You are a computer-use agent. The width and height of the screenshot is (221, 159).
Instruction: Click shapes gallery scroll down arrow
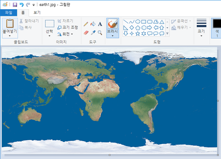click(167, 28)
